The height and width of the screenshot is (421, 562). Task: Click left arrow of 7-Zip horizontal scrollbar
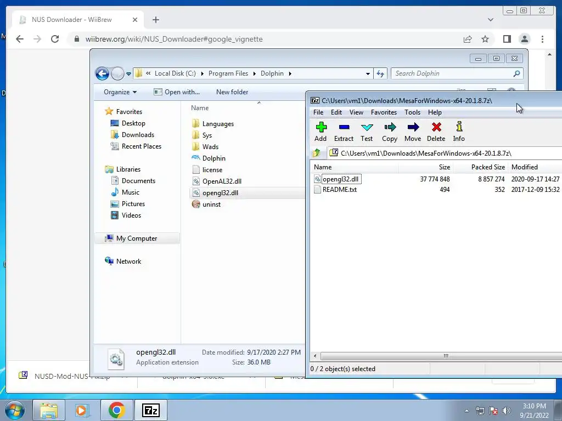pos(315,356)
